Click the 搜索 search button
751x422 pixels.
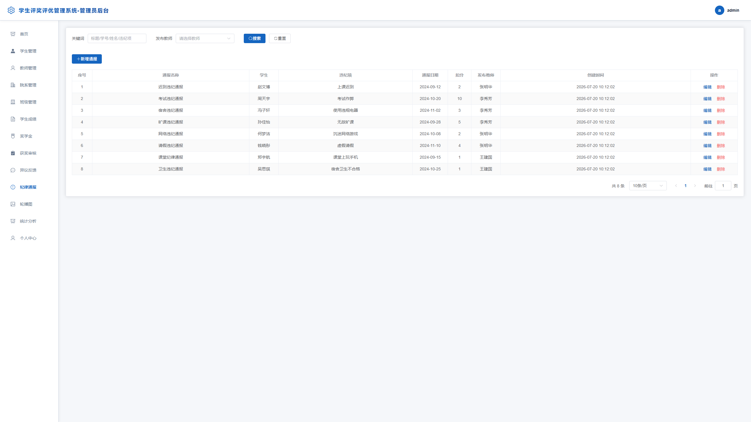(x=254, y=38)
